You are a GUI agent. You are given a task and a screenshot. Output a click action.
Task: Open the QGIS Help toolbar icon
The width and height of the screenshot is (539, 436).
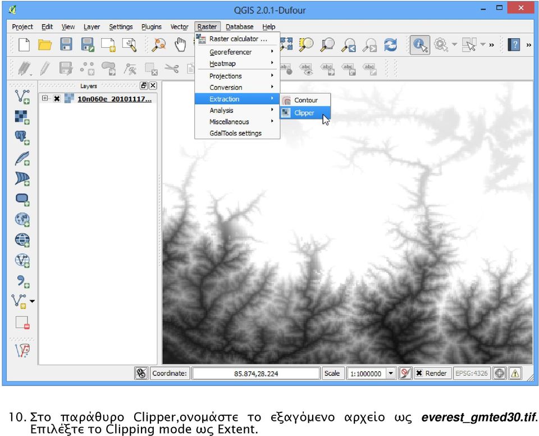pos(514,45)
